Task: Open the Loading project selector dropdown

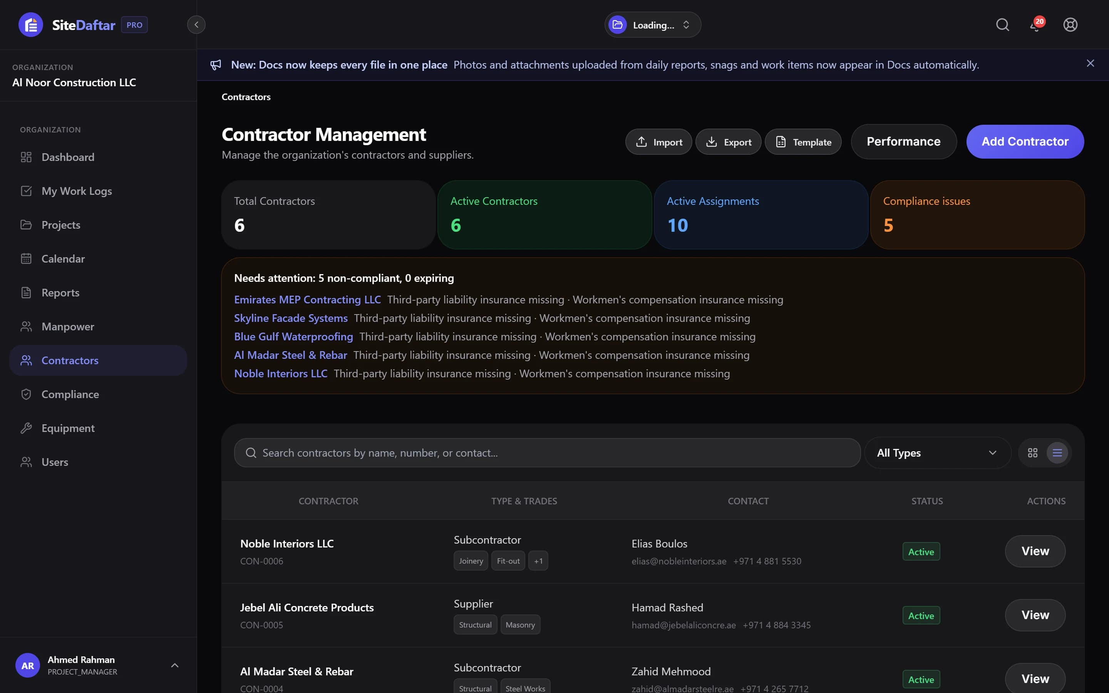Action: pyautogui.click(x=653, y=25)
